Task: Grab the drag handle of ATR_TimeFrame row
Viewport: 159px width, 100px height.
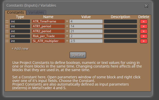Action: [x=7, y=21]
